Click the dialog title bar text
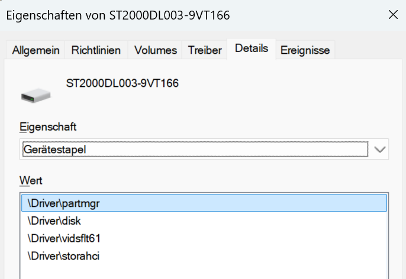406x279 pixels. pyautogui.click(x=118, y=15)
